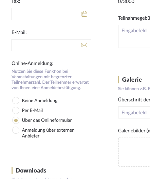Image resolution: width=150 pixels, height=179 pixels.
Task: Click the Downloads section heading
Action: [31, 170]
